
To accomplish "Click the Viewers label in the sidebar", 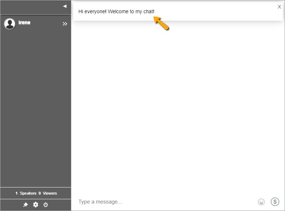I will click(x=50, y=193).
